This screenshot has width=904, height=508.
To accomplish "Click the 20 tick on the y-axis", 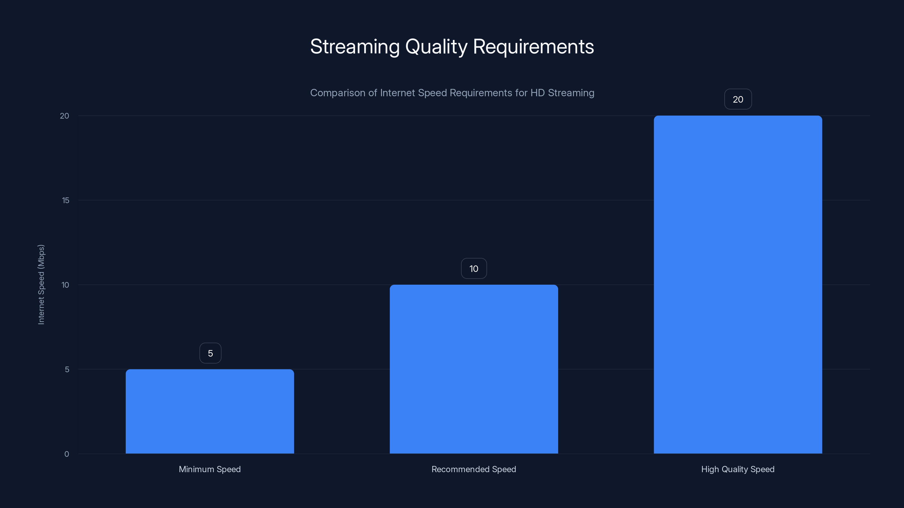I will click(65, 116).
